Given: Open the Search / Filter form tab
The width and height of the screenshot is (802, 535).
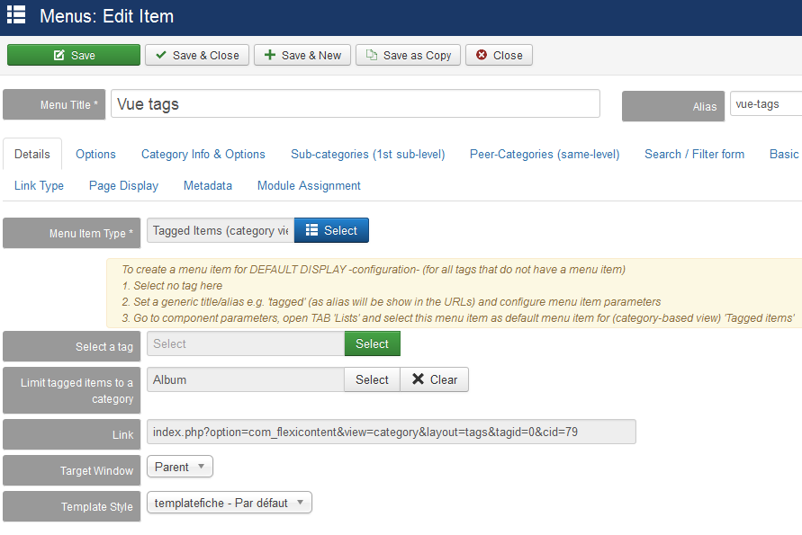Looking at the screenshot, I should (694, 155).
